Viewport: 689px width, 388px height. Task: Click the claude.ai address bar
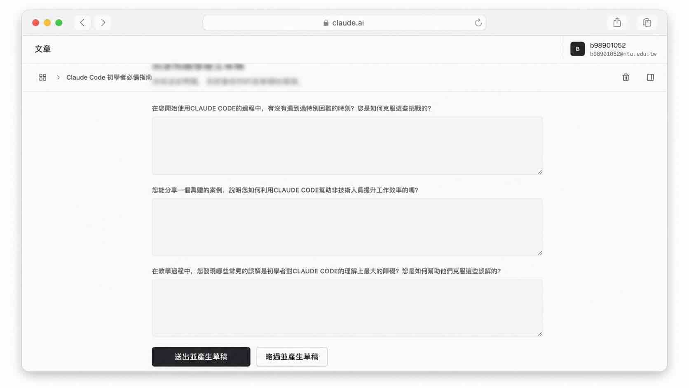[344, 23]
